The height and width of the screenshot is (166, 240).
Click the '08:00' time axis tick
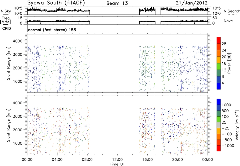[87, 160]
